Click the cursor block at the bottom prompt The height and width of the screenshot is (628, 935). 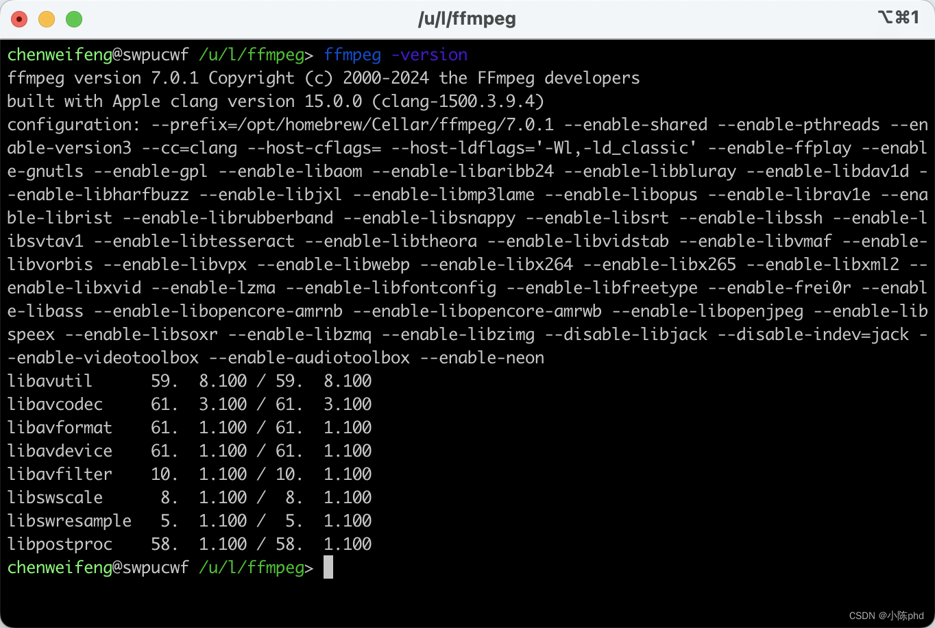click(328, 567)
